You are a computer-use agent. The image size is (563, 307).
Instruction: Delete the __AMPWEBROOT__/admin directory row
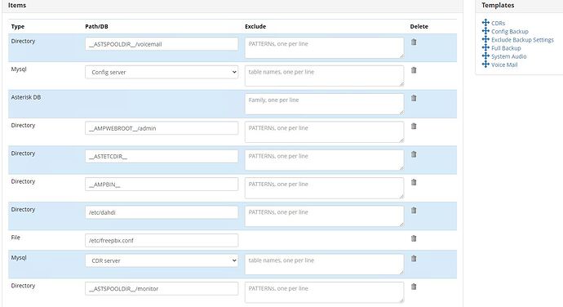tap(414, 127)
